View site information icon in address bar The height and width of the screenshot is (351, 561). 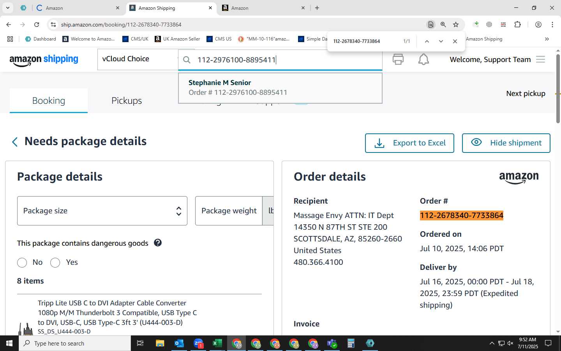(x=53, y=25)
